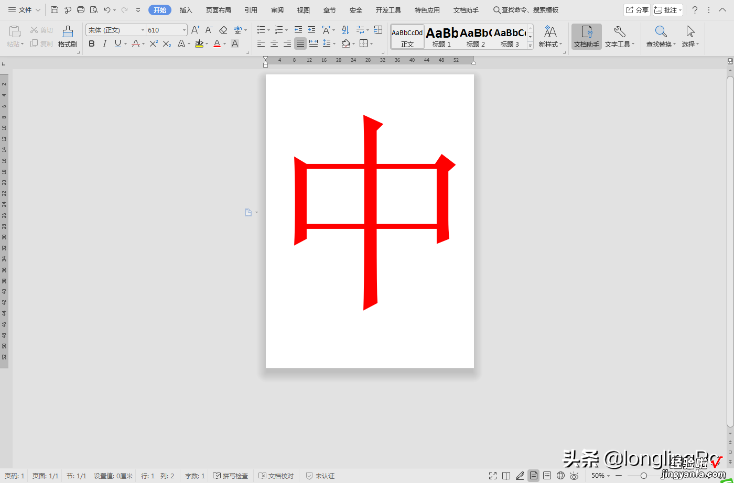This screenshot has height=483, width=734.
Task: Apply the 正文 body style
Action: pos(407,37)
